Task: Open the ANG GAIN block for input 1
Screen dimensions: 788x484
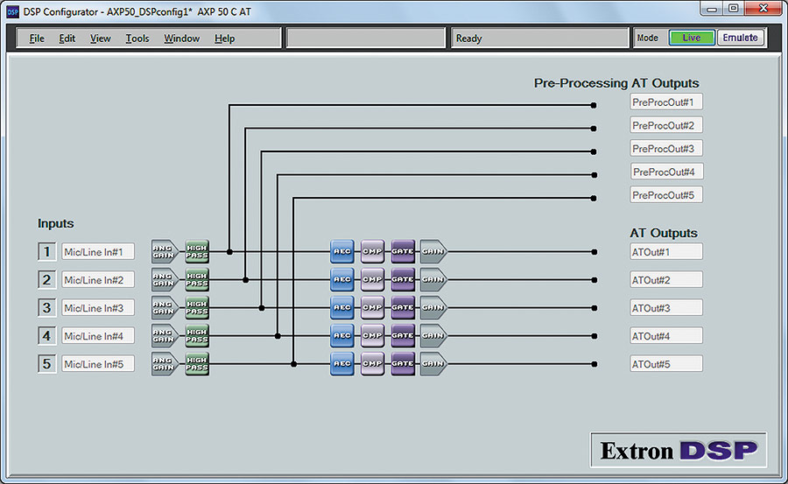Action: [163, 252]
